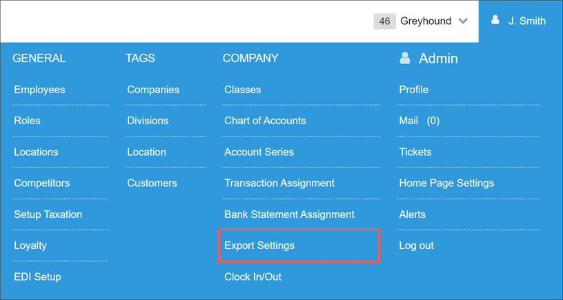
Task: Click the user icon beside J. Smith
Action: point(495,20)
